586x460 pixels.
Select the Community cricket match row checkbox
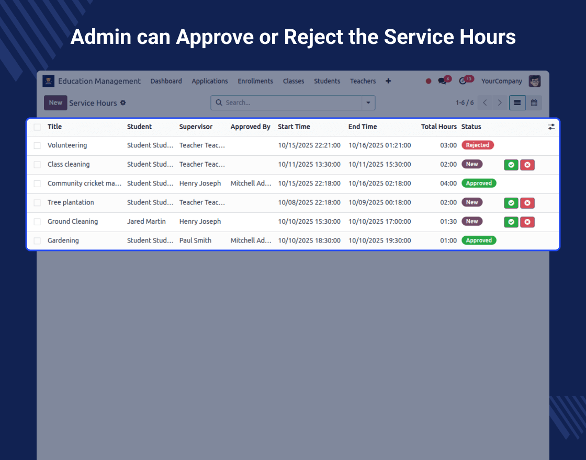pyautogui.click(x=37, y=183)
